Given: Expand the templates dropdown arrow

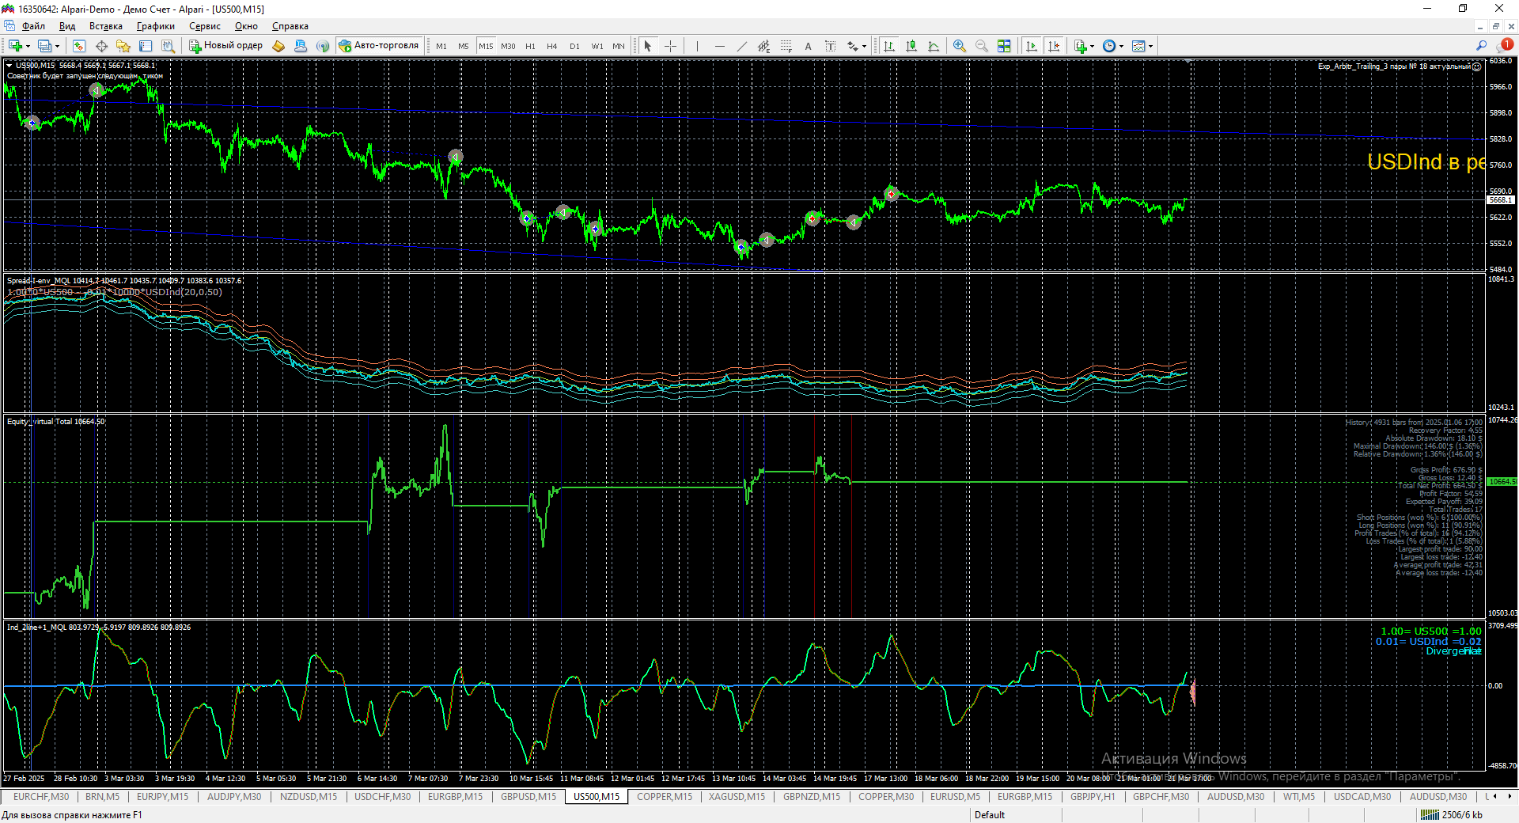Looking at the screenshot, I should (1150, 46).
